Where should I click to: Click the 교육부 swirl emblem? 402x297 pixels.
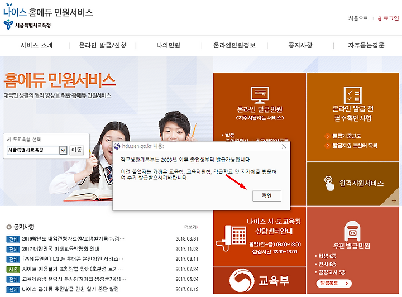coord(242,280)
